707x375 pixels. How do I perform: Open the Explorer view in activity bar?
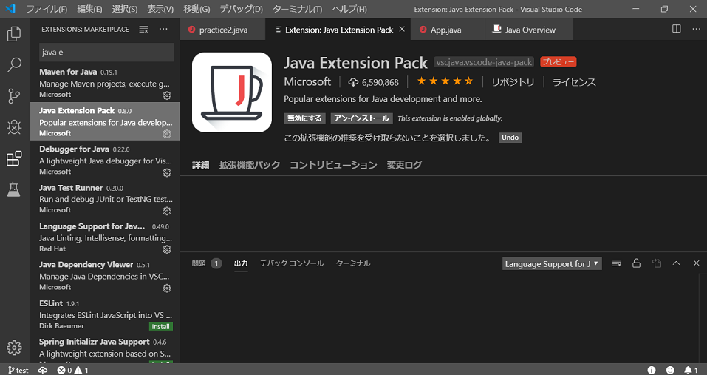pyautogui.click(x=14, y=34)
